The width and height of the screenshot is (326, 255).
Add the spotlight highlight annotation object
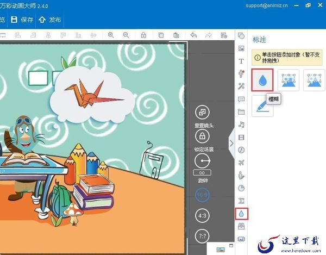coord(314,80)
